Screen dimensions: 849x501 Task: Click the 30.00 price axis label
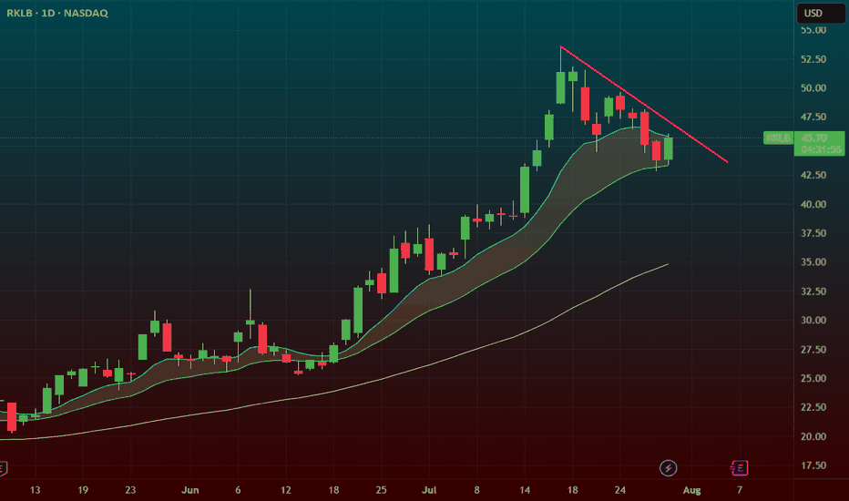(813, 320)
